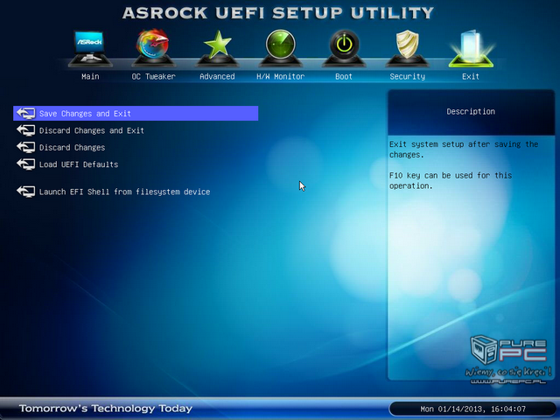Screen dimensions: 560x420
Task: Switch to the Main tab label
Action: click(x=90, y=77)
